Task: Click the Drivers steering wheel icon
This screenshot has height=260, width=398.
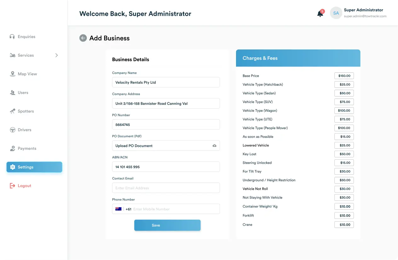Action: click(x=13, y=130)
